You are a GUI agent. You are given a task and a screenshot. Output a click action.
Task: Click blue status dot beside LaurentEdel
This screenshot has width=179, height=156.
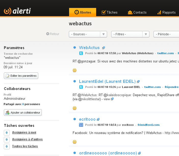(x=74, y=81)
